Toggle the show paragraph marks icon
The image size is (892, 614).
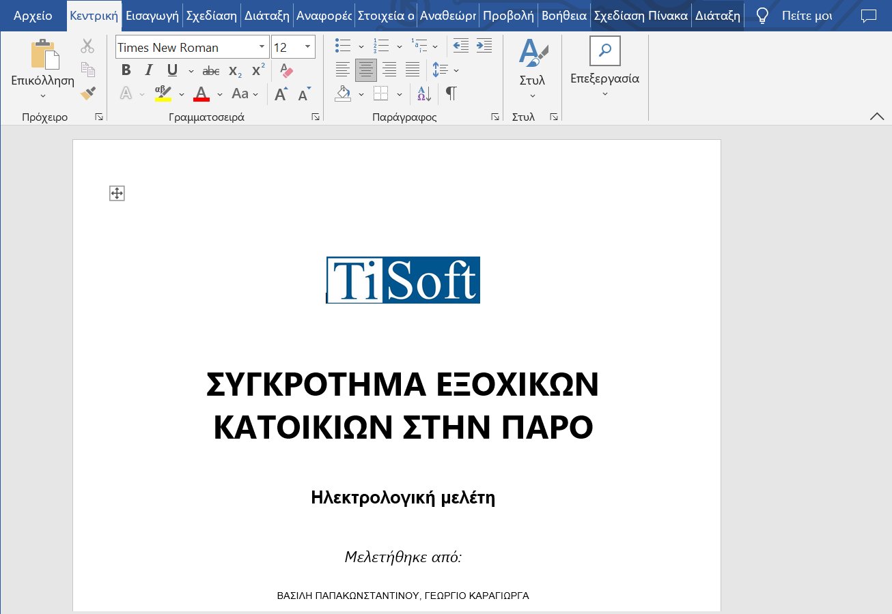click(x=450, y=93)
